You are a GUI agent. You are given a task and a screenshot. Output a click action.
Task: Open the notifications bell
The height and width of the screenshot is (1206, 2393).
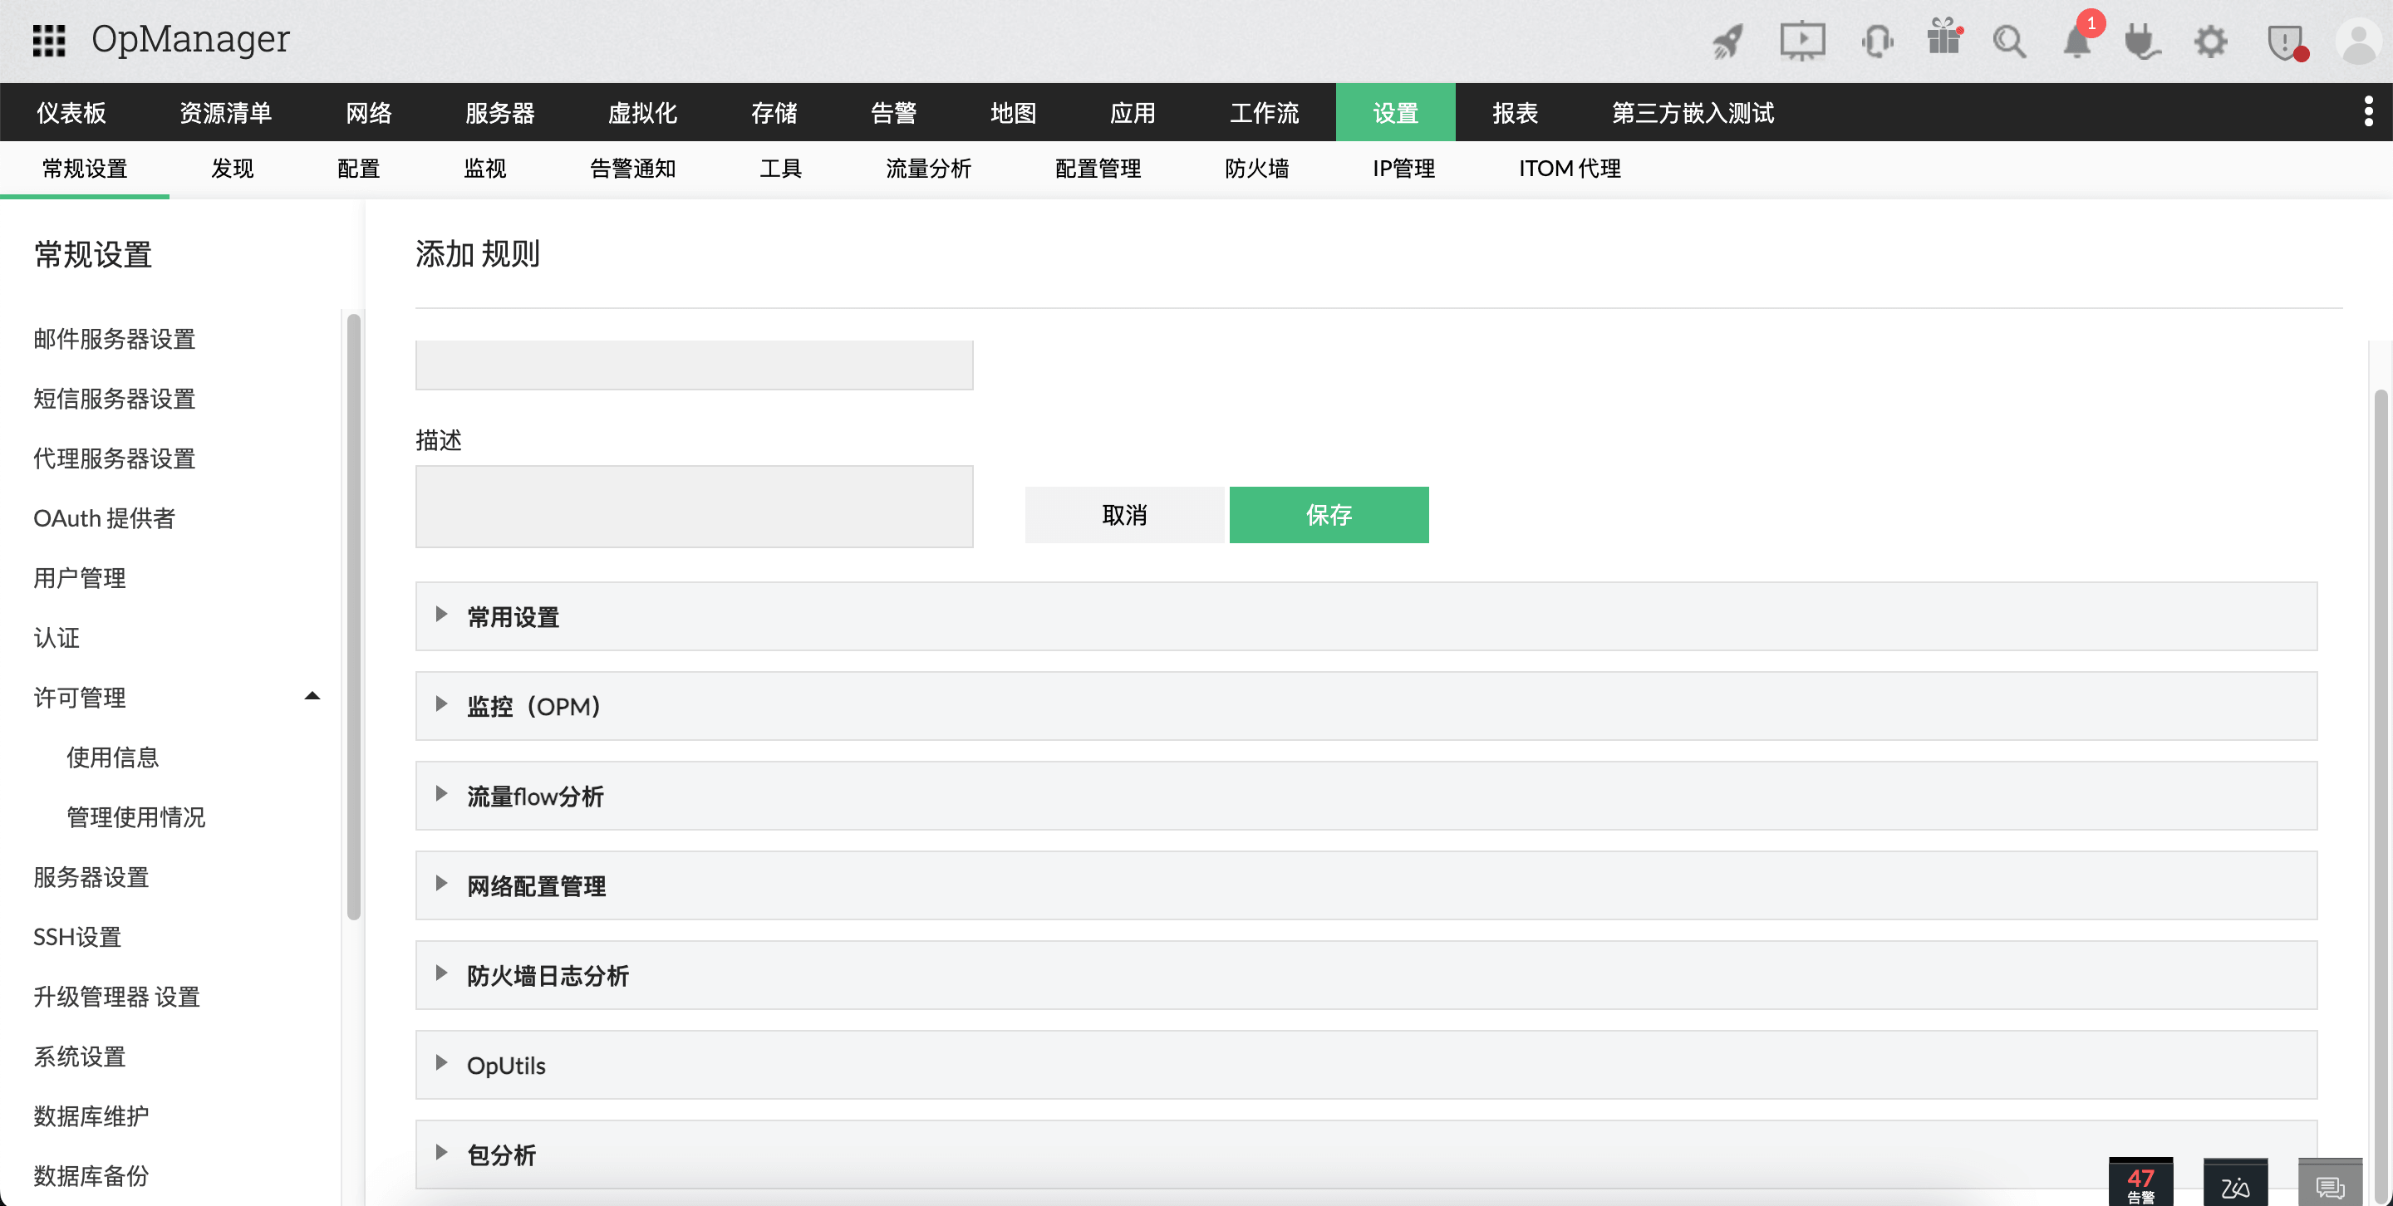2077,41
